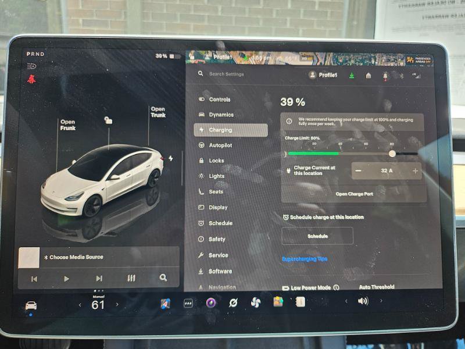Tap Open Trunk on the car view
465x349 pixels.
[x=158, y=112]
